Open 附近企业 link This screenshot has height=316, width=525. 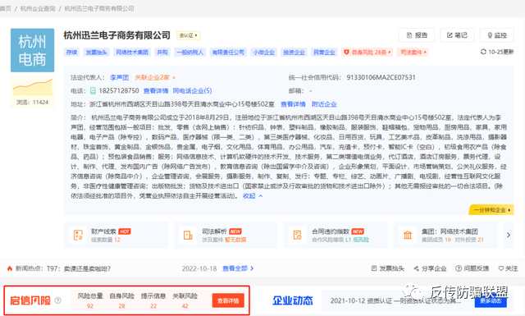(x=324, y=104)
